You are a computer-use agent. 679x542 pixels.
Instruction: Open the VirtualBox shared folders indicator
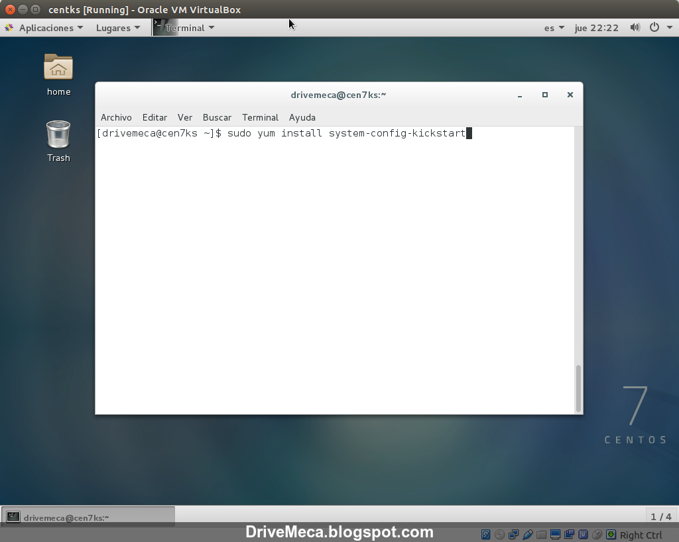pos(540,535)
